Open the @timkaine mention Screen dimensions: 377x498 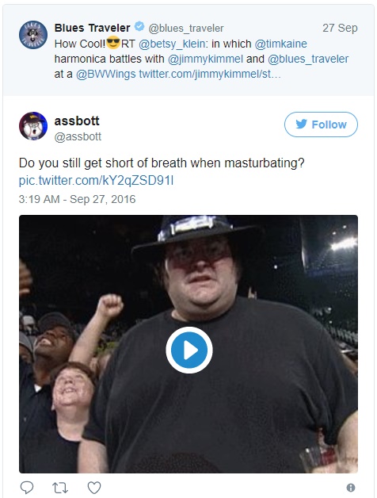tap(281, 44)
